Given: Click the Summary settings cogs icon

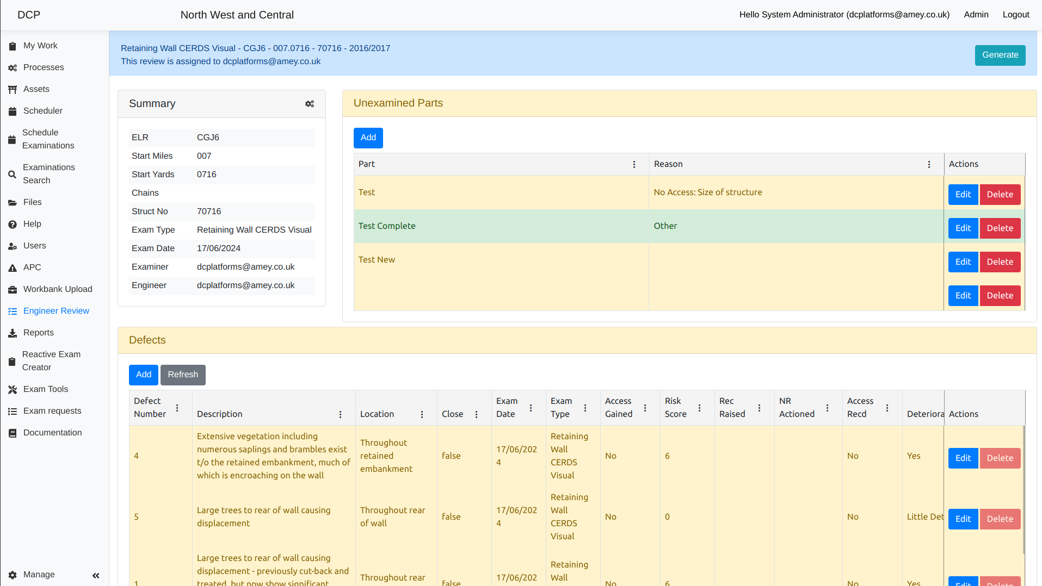Looking at the screenshot, I should 310,104.
